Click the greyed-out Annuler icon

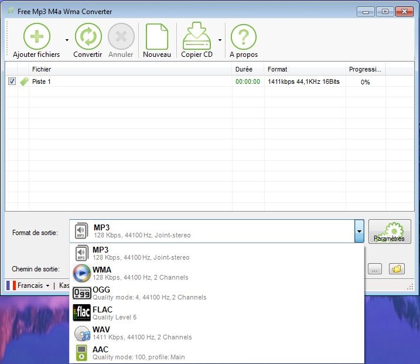(x=121, y=36)
